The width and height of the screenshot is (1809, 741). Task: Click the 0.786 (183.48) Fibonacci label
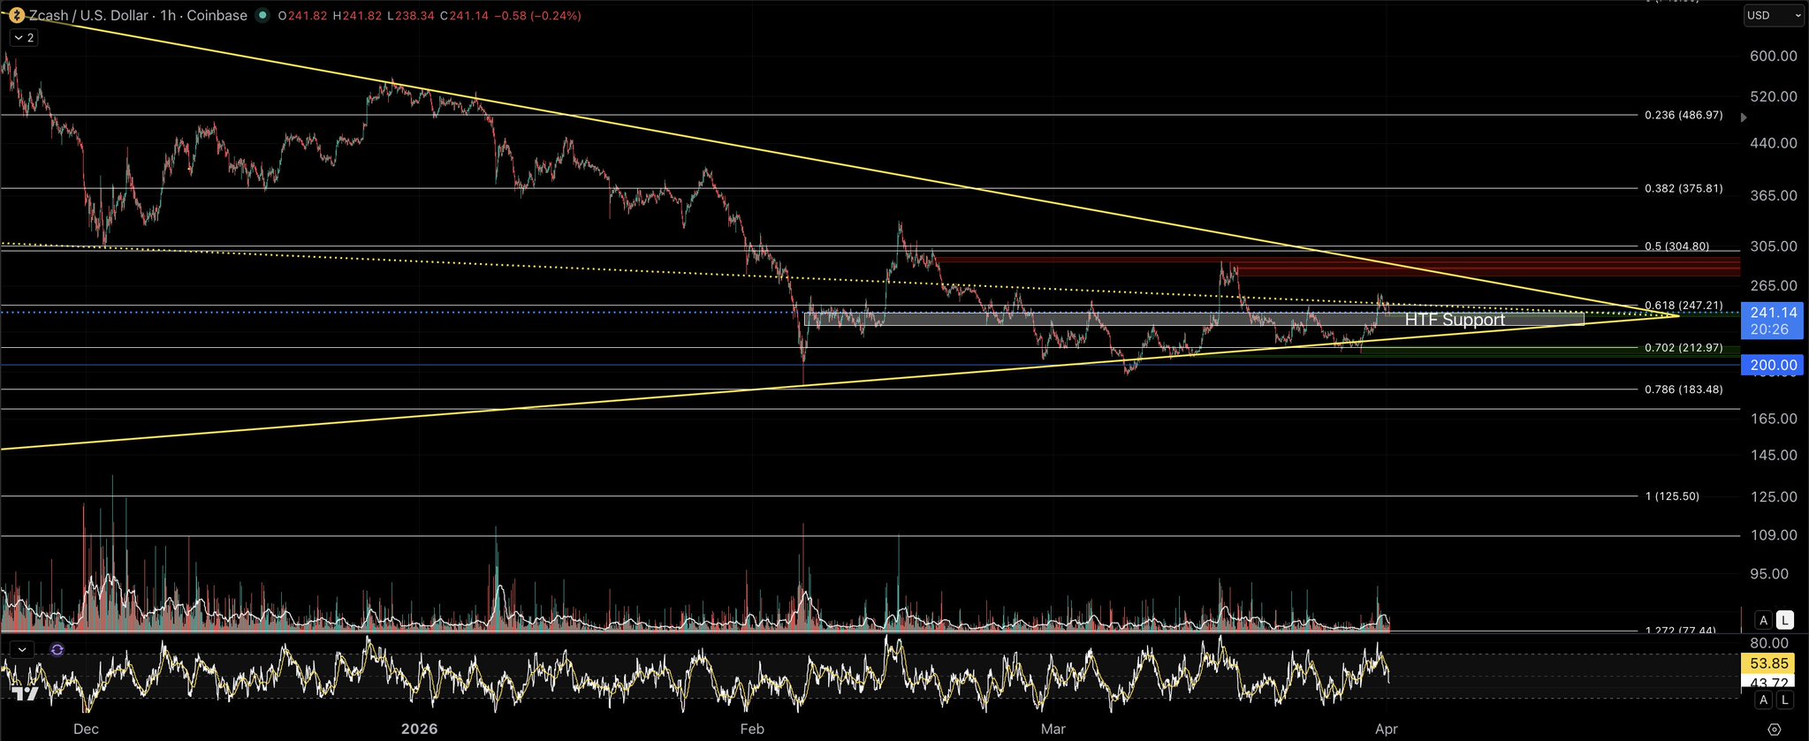[1684, 389]
